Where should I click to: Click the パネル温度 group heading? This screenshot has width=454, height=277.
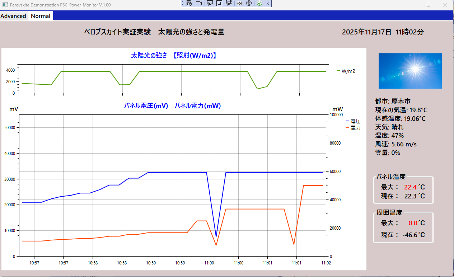(x=391, y=177)
